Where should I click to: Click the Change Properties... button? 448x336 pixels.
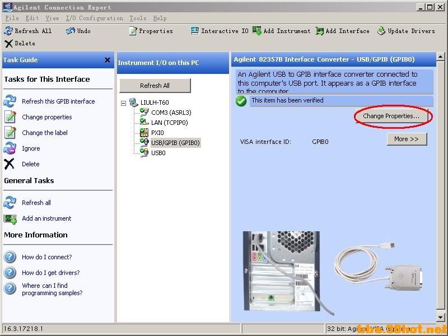pyautogui.click(x=391, y=116)
